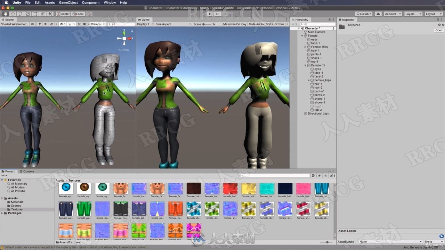The height and width of the screenshot is (250, 445).
Task: Open the custom editor tools wrench icon
Action: 50,14
